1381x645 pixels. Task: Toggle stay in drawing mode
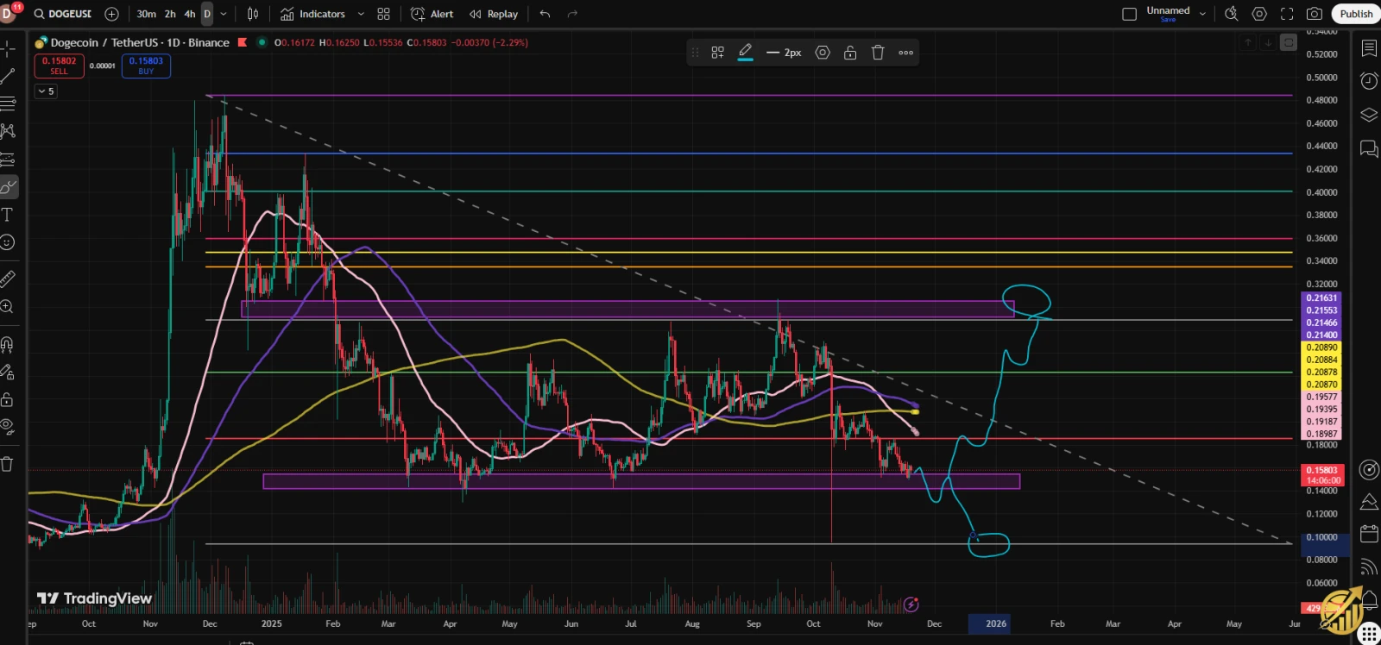[x=8, y=373]
